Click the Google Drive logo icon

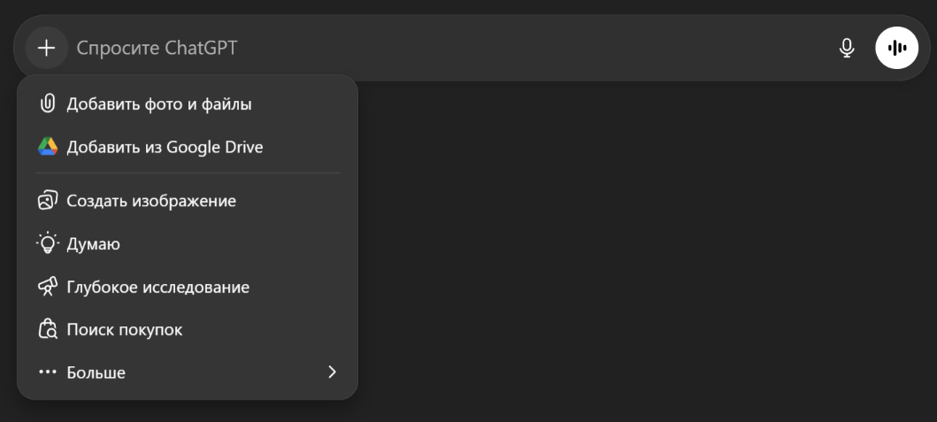click(x=48, y=148)
